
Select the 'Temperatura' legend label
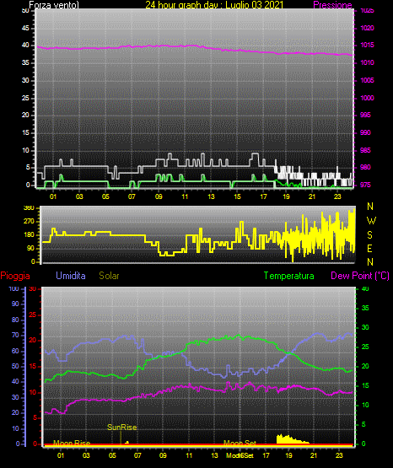point(289,276)
